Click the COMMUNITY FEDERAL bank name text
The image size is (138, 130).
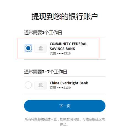point(68,44)
